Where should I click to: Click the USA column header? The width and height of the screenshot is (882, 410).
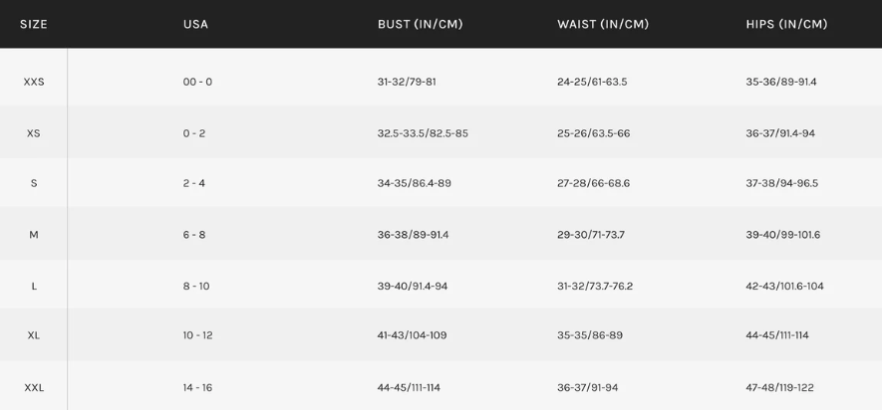195,25
